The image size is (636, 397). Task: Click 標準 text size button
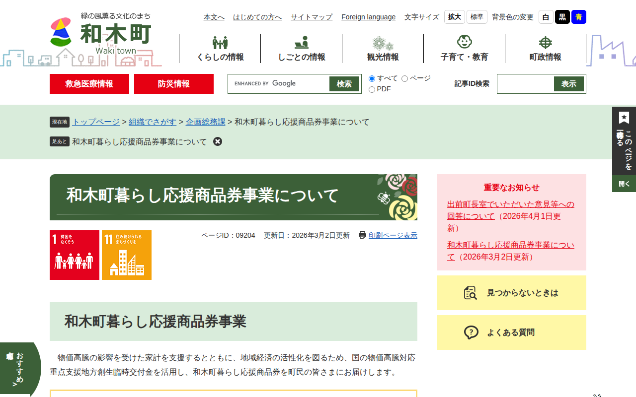click(x=477, y=17)
